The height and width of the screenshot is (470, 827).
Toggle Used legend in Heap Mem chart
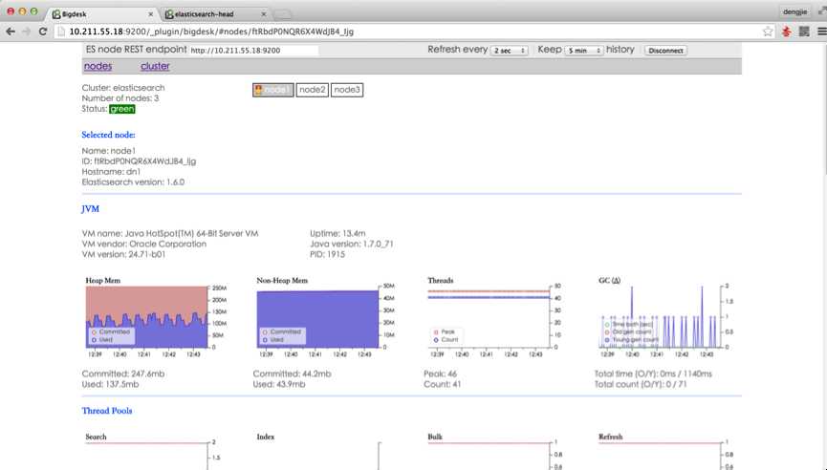tap(102, 340)
